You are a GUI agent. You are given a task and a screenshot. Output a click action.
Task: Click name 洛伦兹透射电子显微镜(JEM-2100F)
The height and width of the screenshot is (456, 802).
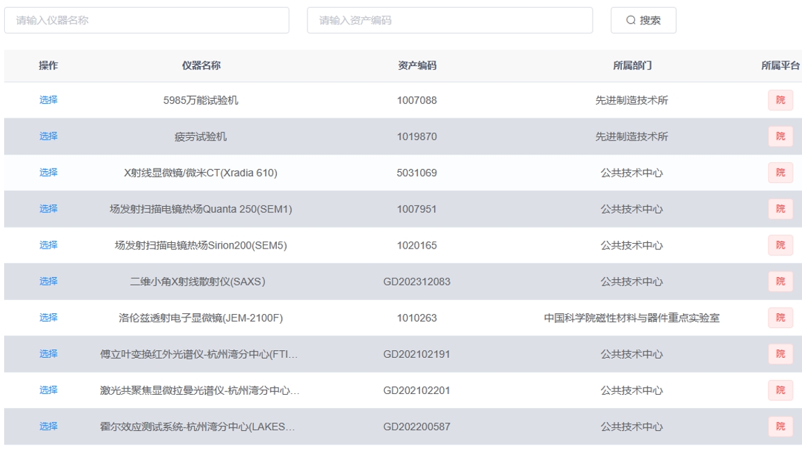(200, 318)
